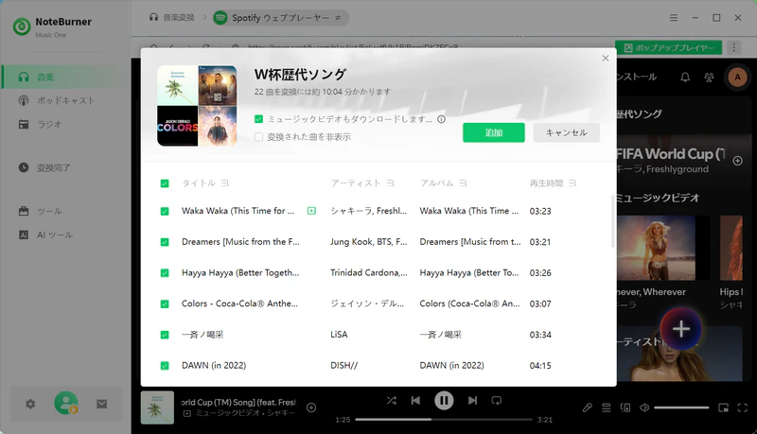Viewport: 757px width, 434px height.
Task: Open the mail feedback icon
Action: (x=101, y=404)
